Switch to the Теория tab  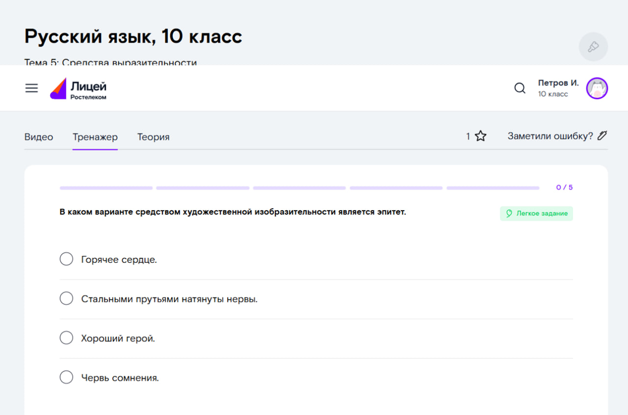pyautogui.click(x=154, y=137)
